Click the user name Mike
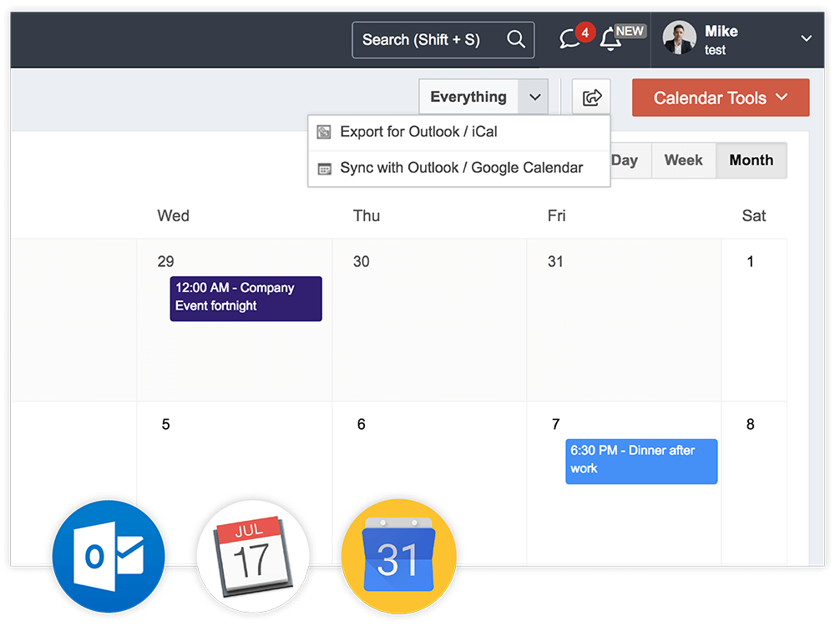This screenshot has height=626, width=835. (x=721, y=32)
